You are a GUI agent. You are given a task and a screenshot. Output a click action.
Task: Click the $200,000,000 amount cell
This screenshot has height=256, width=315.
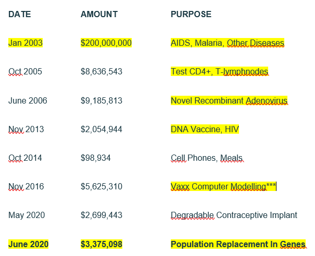tap(106, 43)
